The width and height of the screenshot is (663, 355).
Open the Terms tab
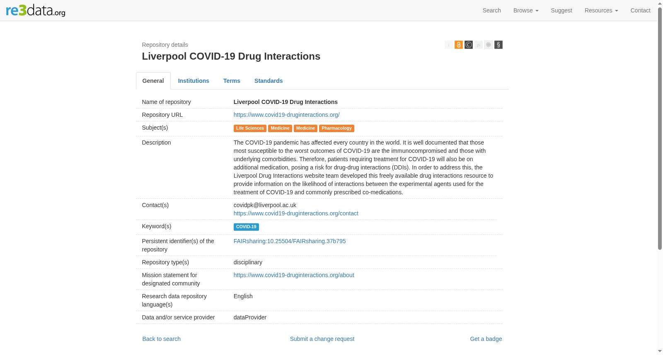coord(232,81)
